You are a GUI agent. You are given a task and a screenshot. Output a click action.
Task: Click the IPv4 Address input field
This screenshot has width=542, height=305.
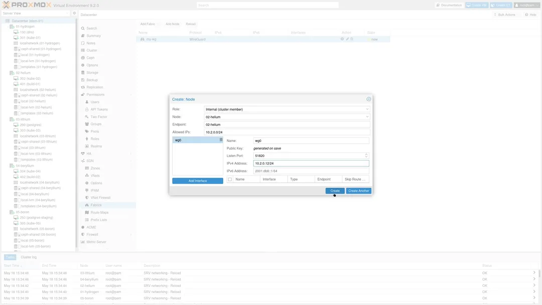(311, 164)
